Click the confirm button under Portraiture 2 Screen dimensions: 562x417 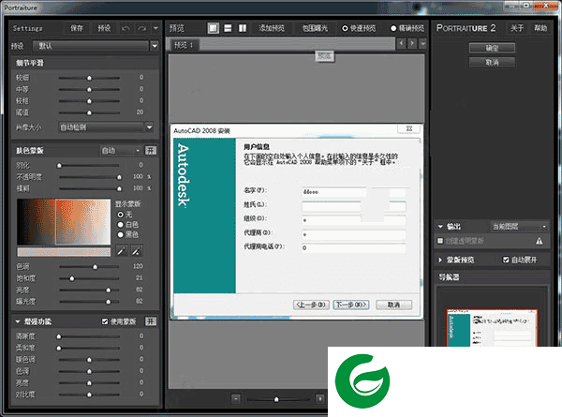492,48
